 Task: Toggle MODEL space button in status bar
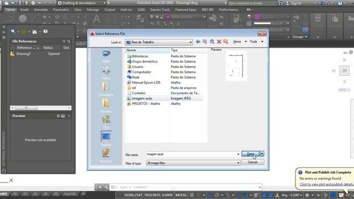coord(181,195)
